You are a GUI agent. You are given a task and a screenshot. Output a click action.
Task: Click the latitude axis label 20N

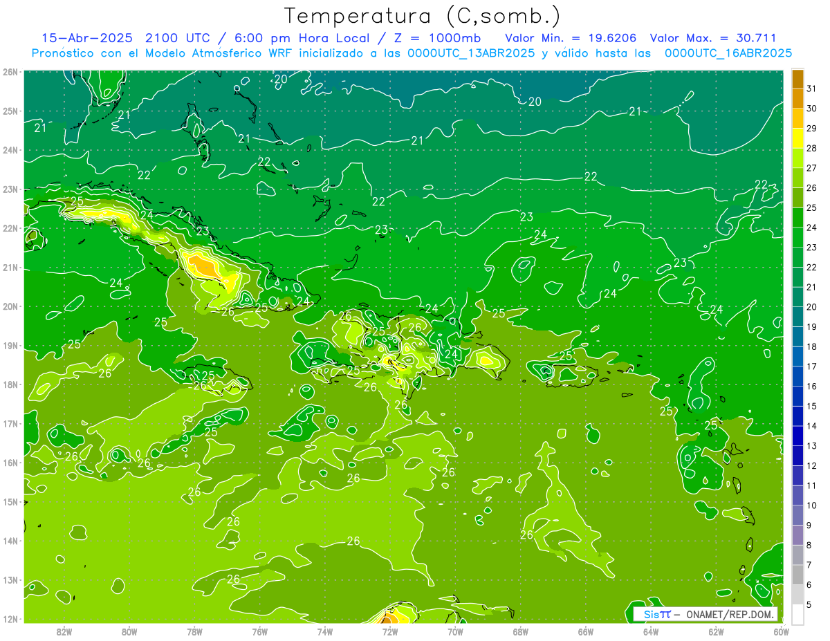[10, 306]
